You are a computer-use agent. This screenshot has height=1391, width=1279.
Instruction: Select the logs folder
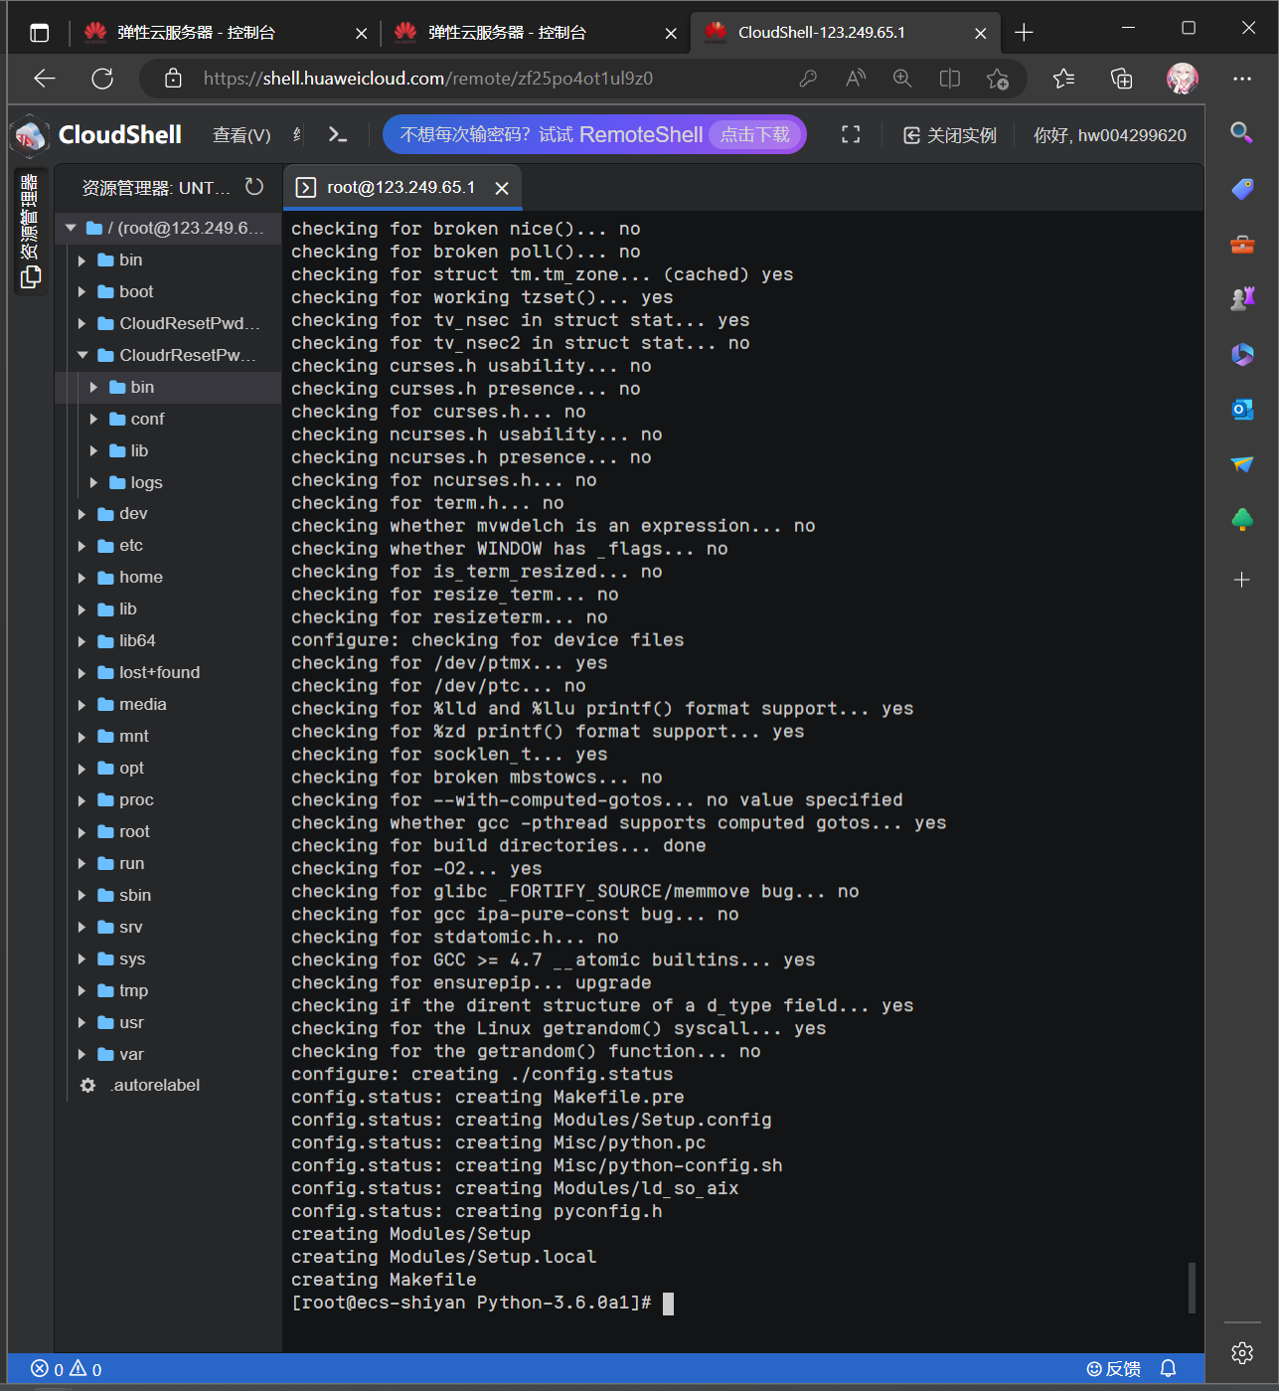[x=146, y=482]
